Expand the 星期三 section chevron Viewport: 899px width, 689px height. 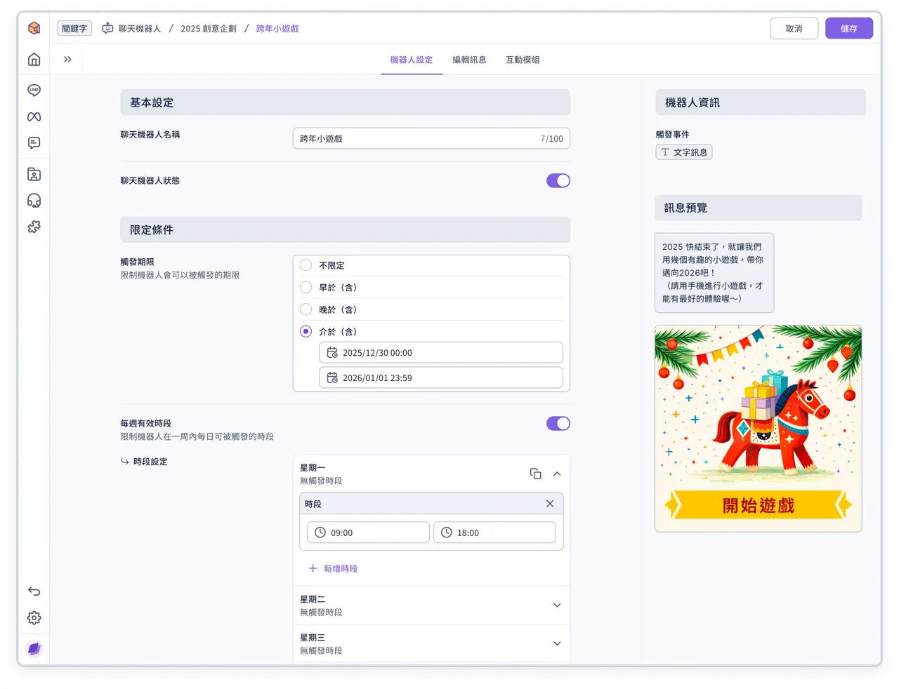click(557, 643)
